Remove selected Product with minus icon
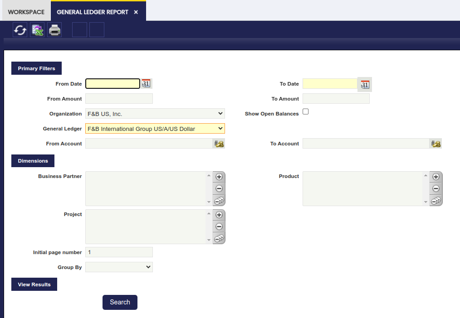This screenshot has height=318, width=460. pyautogui.click(x=436, y=188)
